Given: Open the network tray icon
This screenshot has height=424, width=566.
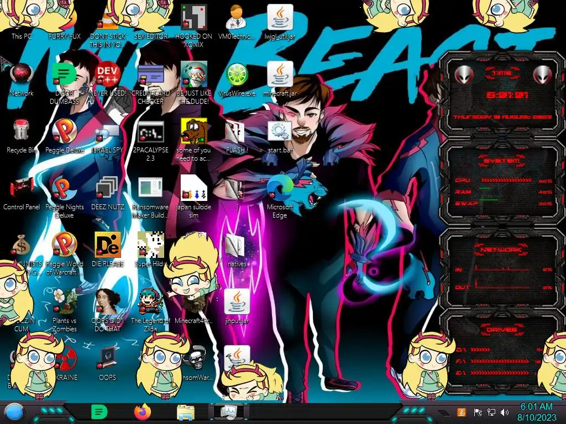Looking at the screenshot, I should tap(491, 412).
